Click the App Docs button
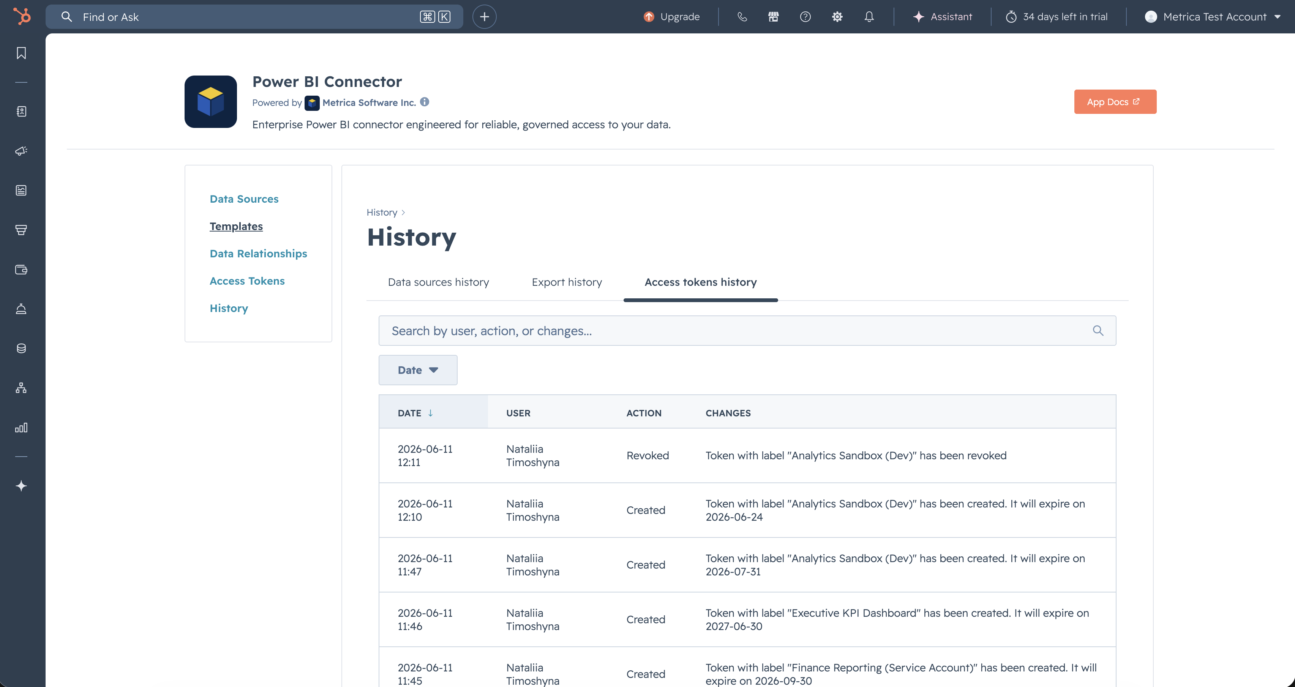This screenshot has width=1295, height=687. coord(1115,101)
